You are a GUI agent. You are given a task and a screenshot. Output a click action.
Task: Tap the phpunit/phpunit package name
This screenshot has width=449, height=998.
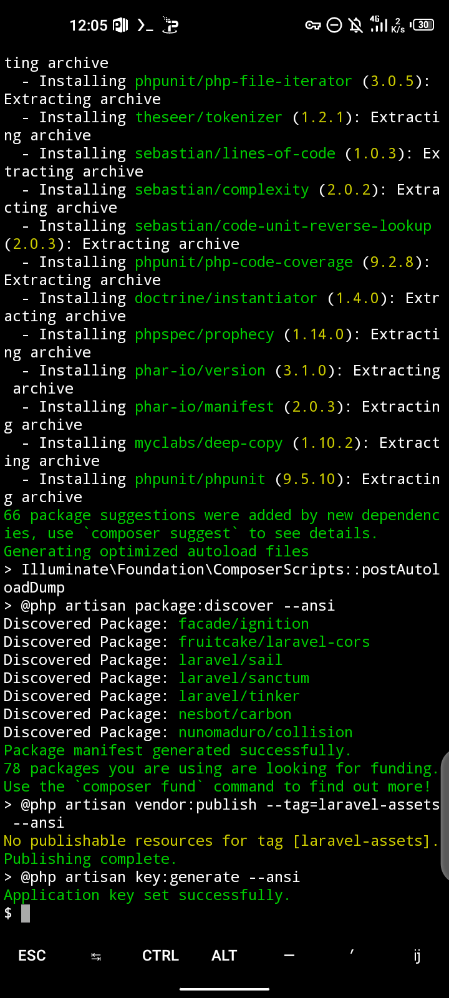[200, 479]
